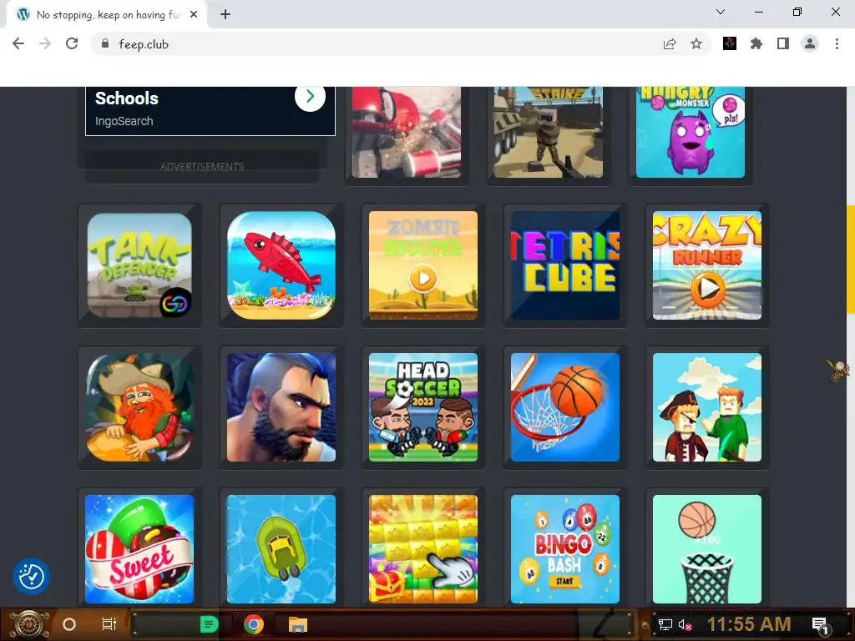Click the green arrow on Schools ad

311,97
